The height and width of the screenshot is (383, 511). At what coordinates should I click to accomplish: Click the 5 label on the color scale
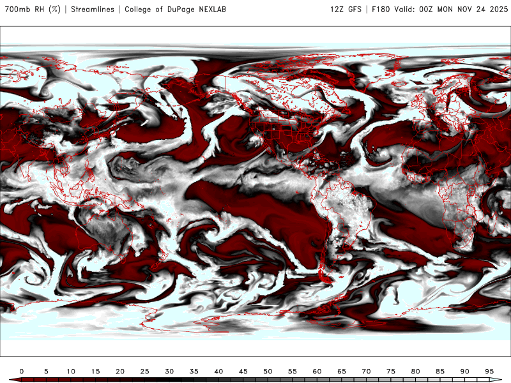46,372
